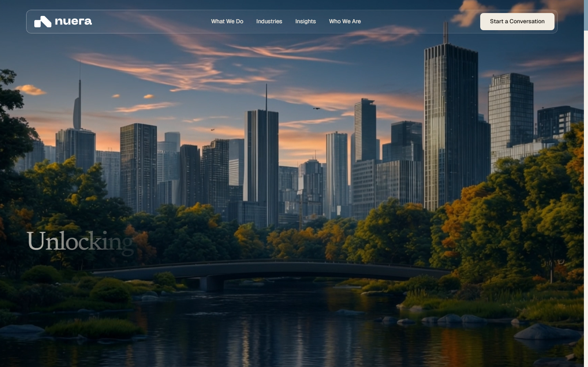Go to the Insights page
Image resolution: width=588 pixels, height=367 pixels.
[x=305, y=21]
